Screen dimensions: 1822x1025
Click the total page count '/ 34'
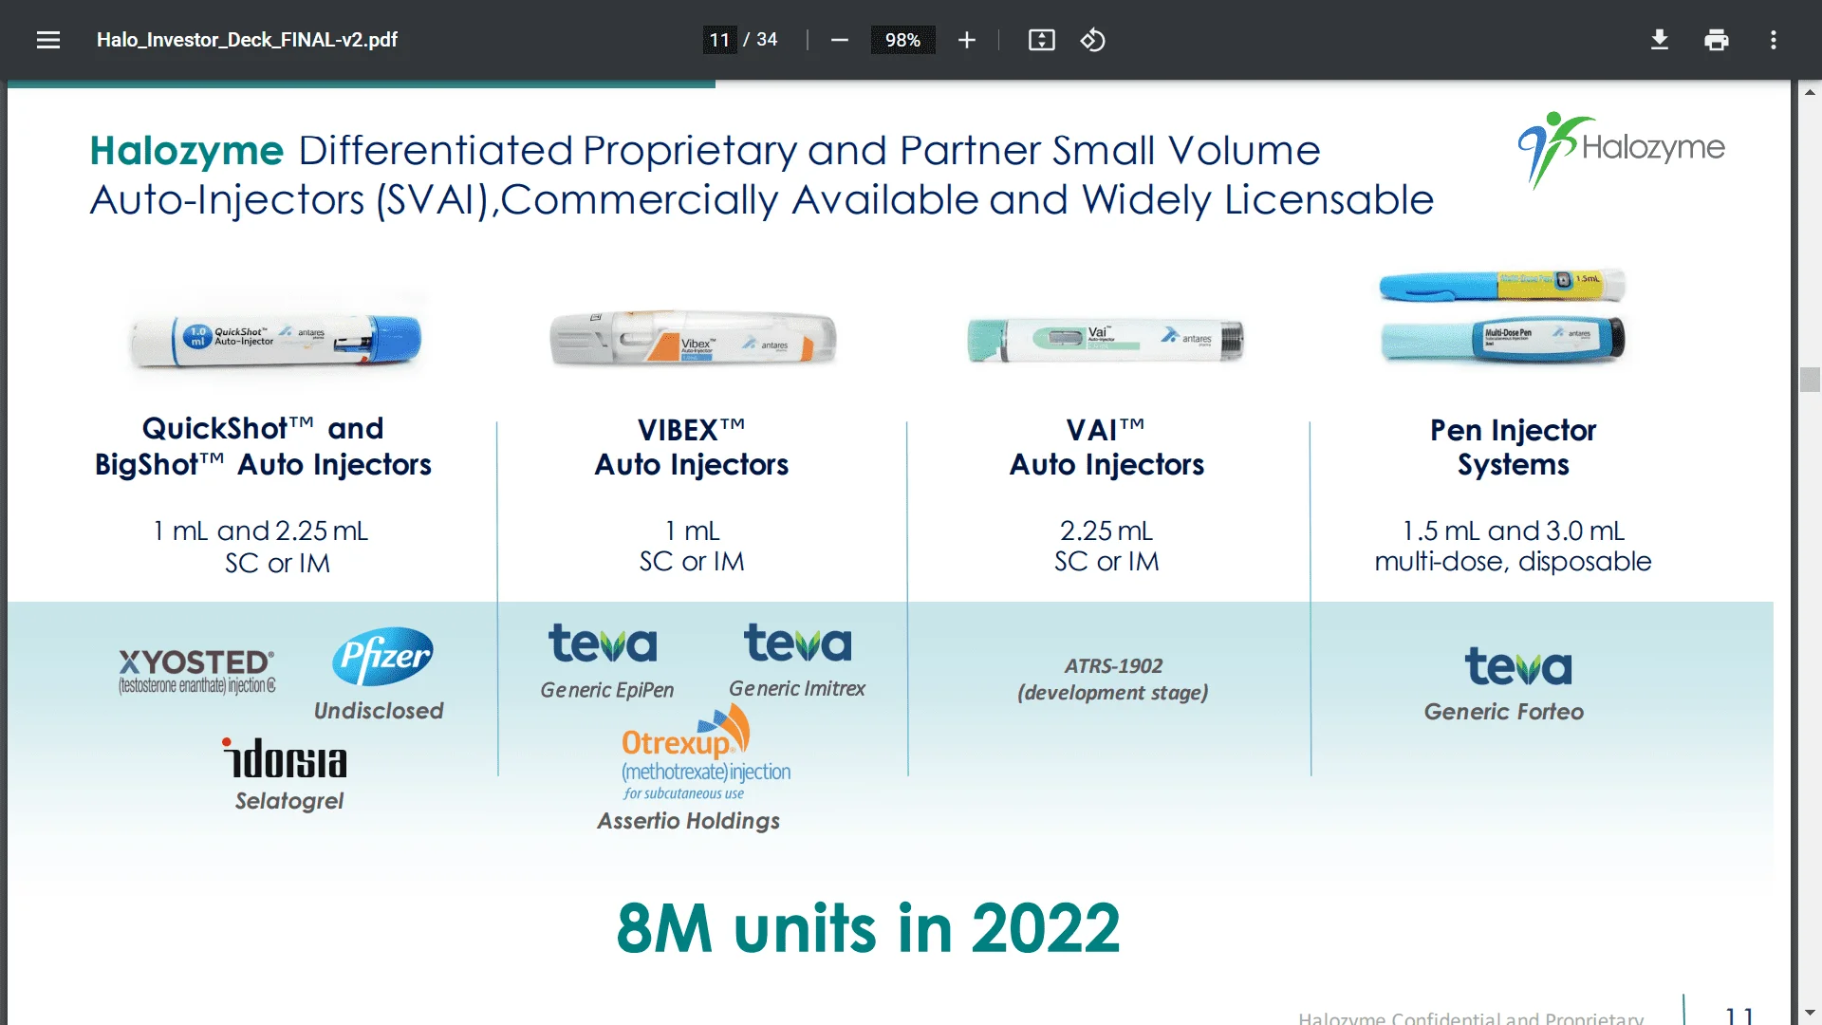[761, 40]
